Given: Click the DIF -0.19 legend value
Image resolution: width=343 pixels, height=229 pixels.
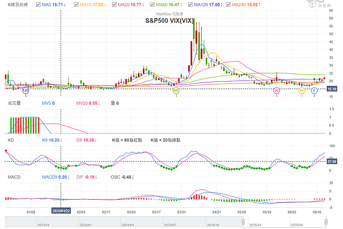Looking at the screenshot, I should coord(87,177).
